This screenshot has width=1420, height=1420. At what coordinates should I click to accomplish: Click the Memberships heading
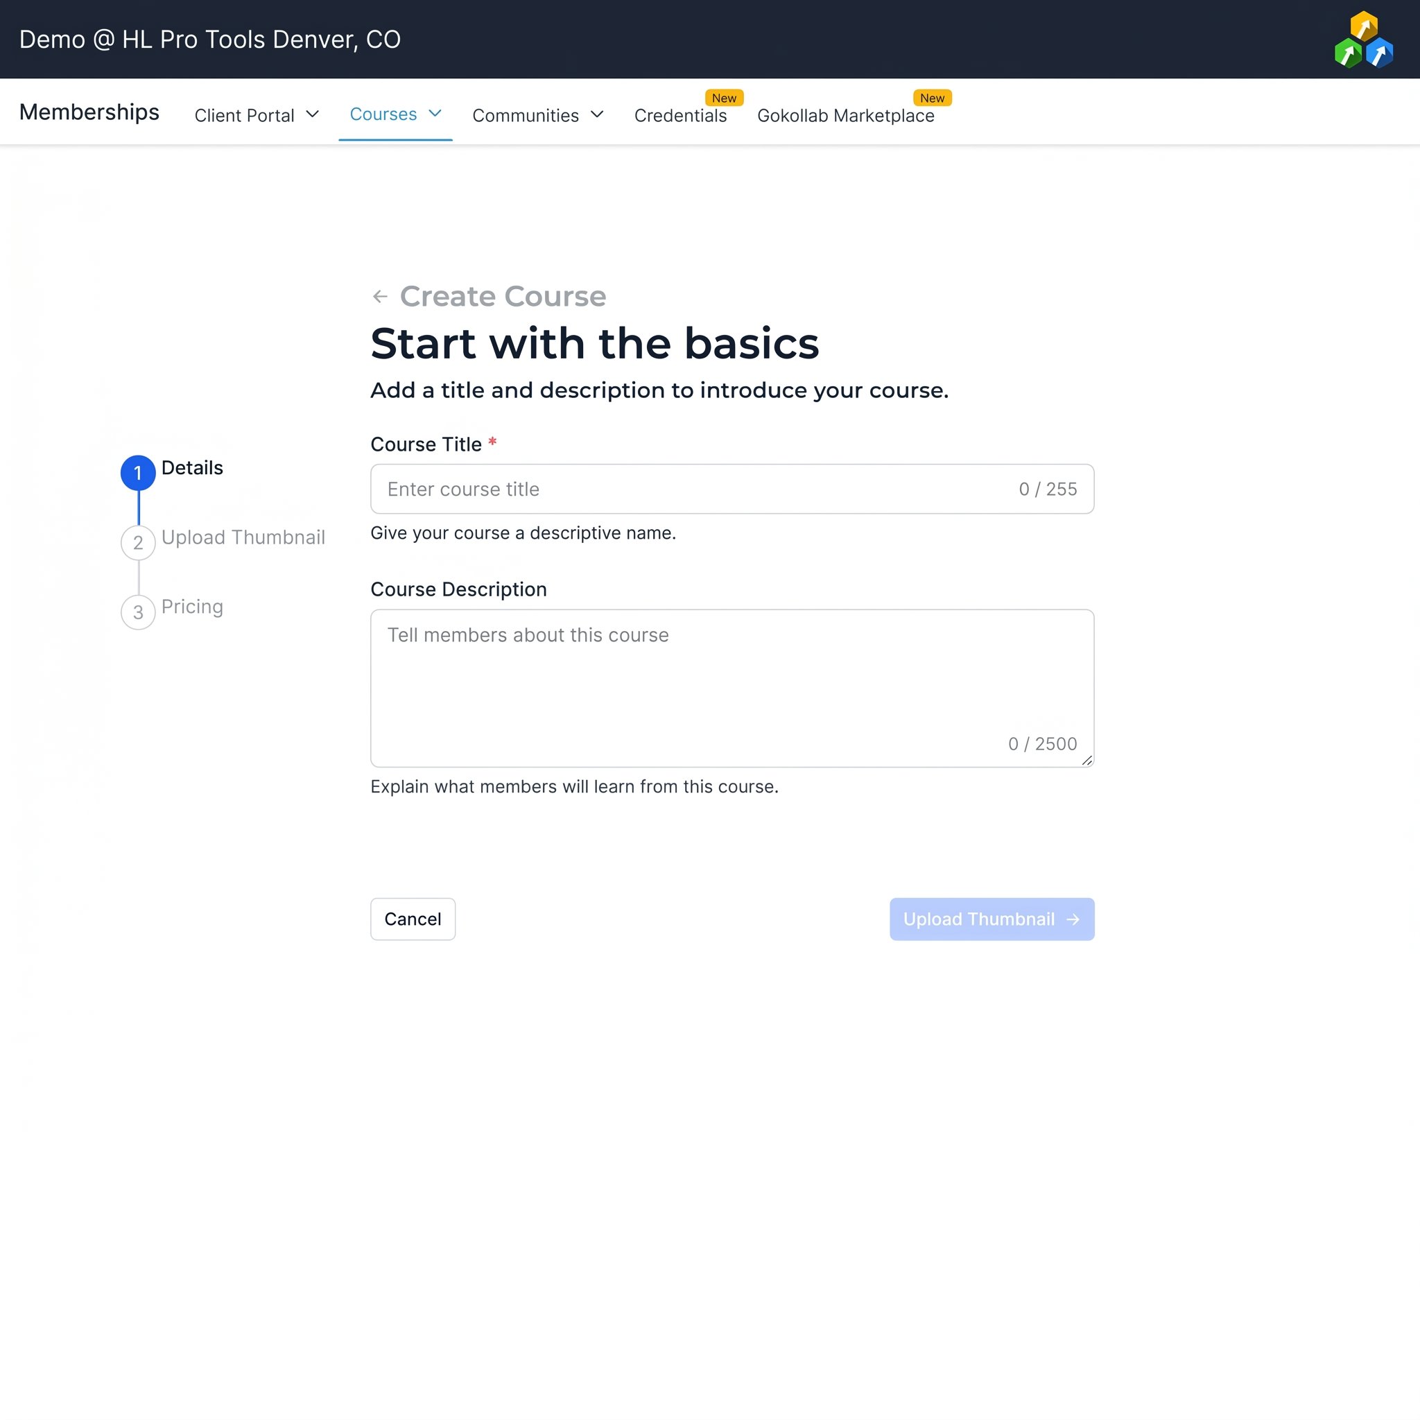click(89, 112)
